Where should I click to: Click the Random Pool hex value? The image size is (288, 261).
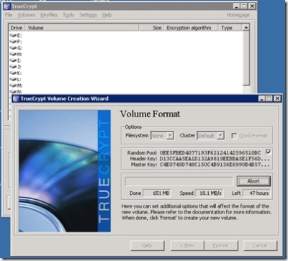point(210,153)
